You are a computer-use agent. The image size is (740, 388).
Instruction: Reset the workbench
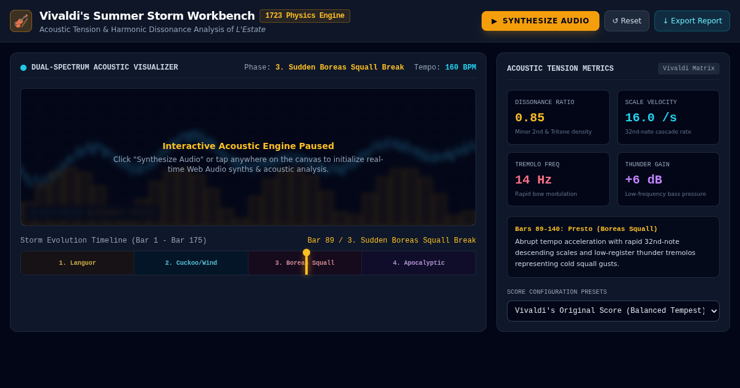coord(627,21)
